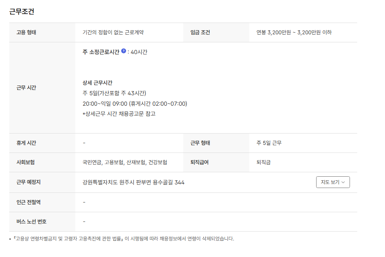Image resolution: width=385 pixels, height=257 pixels.
Task: Select the 인근 전철역 row label
Action: 26,202
